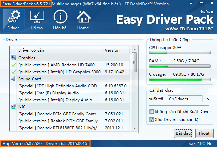Open the title bar dropdown menu arrow
The width and height of the screenshot is (217, 147).
pyautogui.click(x=191, y=3)
